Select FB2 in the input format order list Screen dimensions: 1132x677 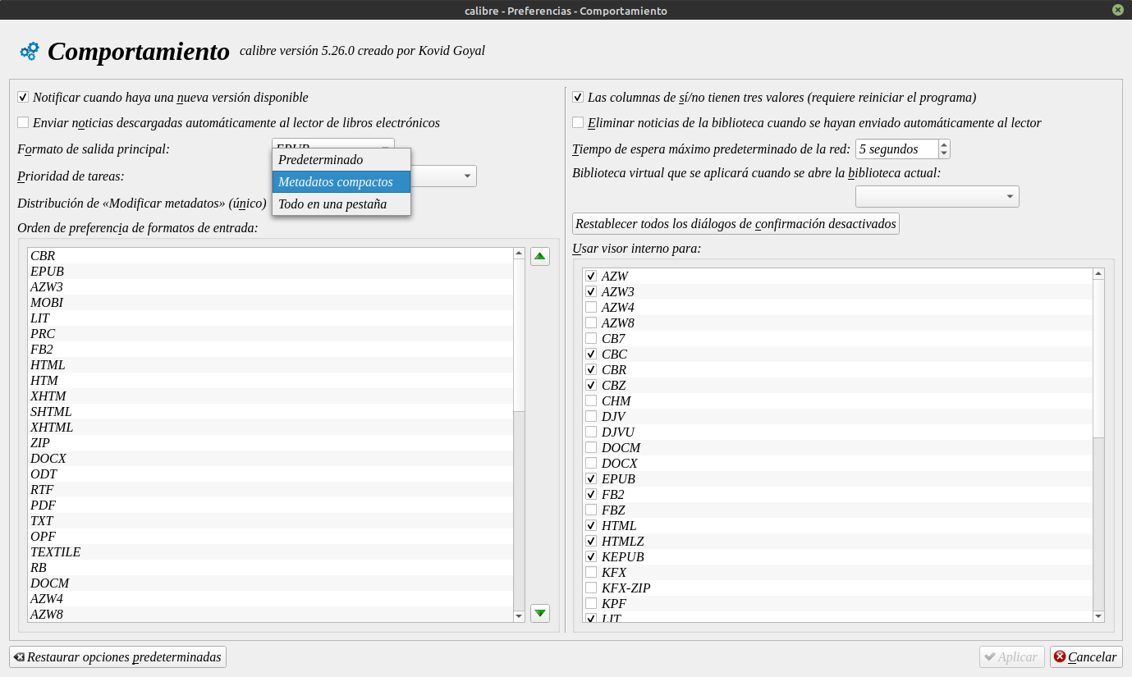[x=270, y=350]
